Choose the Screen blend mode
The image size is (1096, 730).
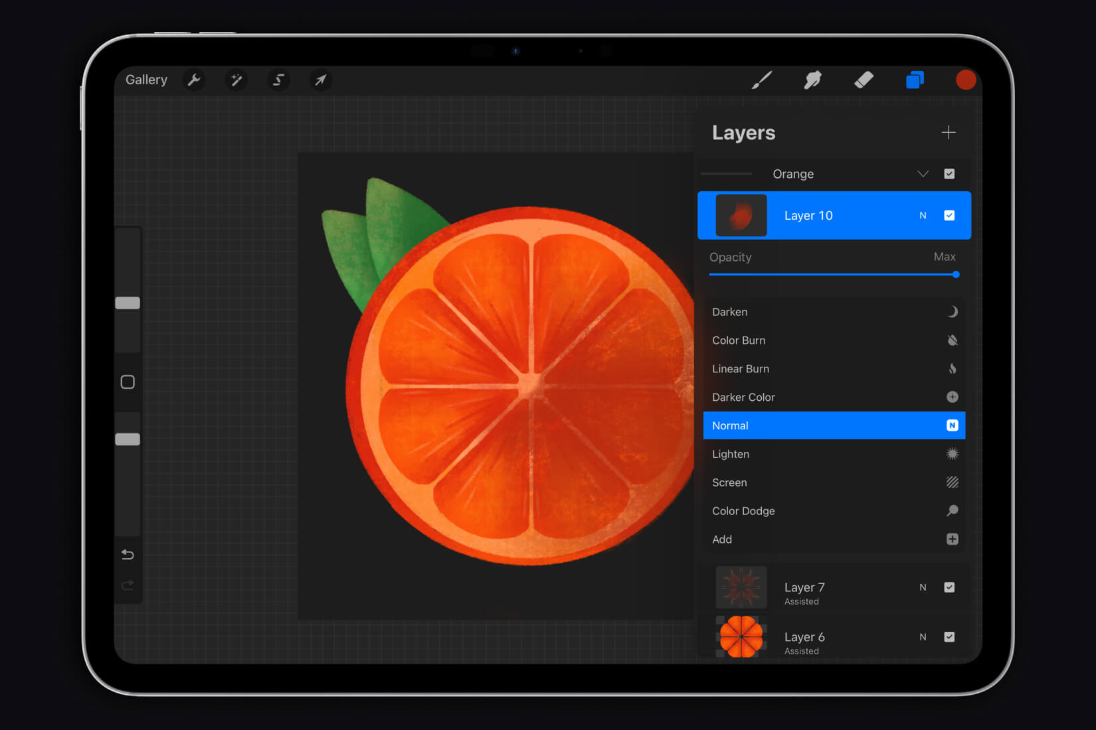pyautogui.click(x=834, y=482)
